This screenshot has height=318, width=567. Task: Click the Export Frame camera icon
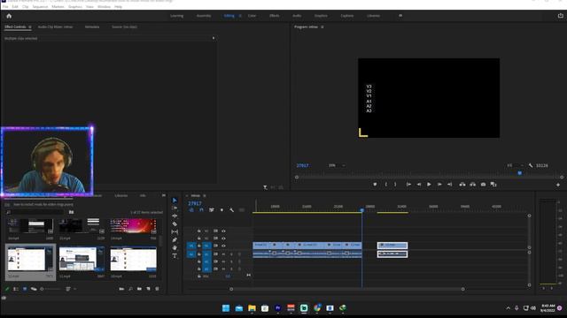click(x=483, y=185)
